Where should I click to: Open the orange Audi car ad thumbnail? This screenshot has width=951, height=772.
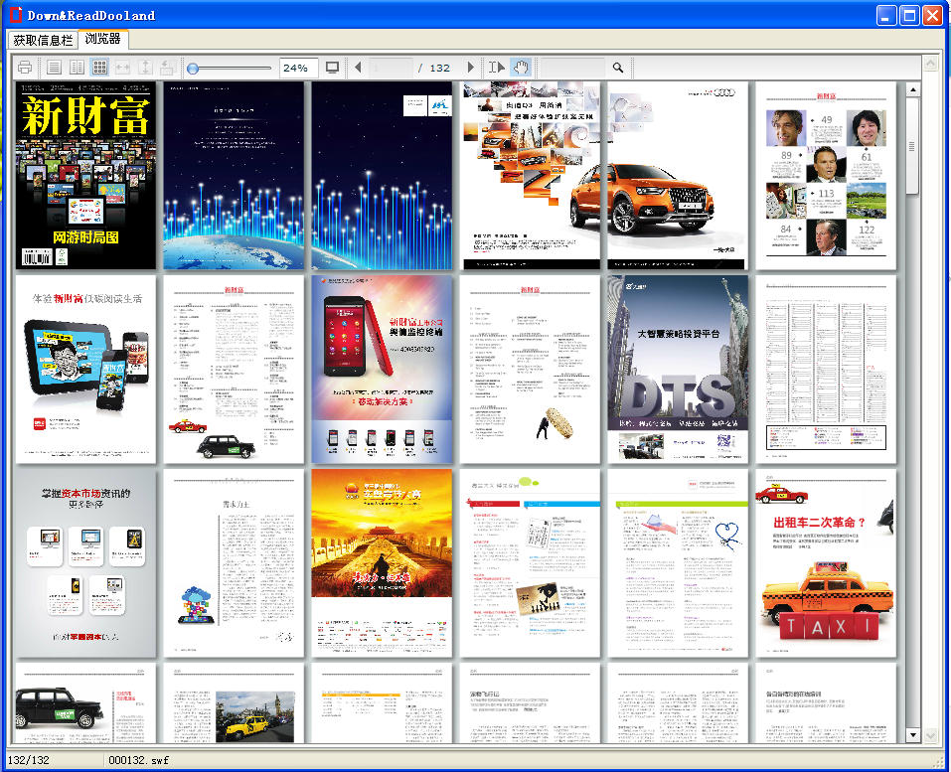coord(678,175)
